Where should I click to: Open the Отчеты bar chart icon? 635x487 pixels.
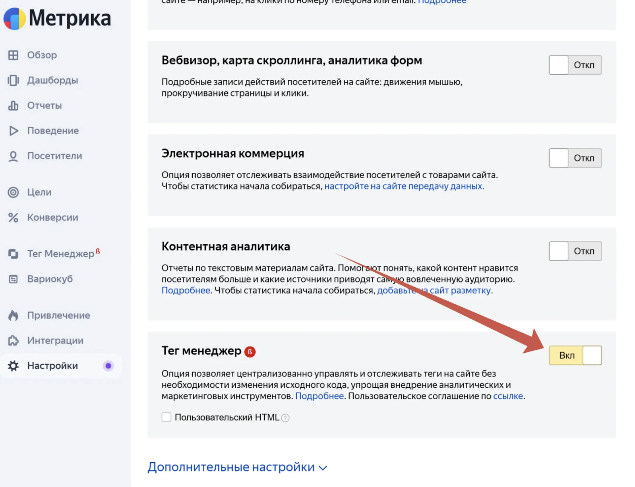tap(13, 105)
